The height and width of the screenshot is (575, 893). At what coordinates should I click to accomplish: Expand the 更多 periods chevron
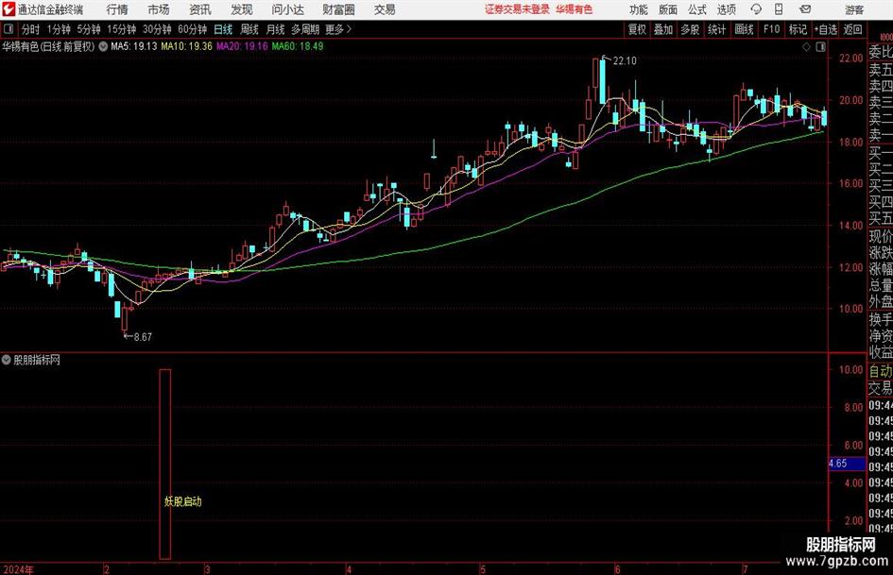click(x=349, y=29)
